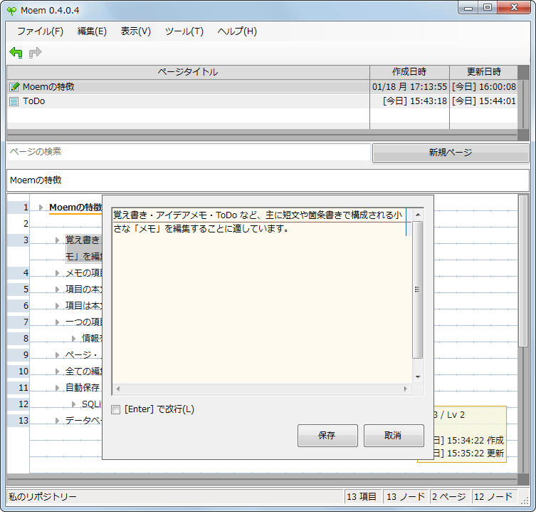Click outline panel vertical scrollbar

click(x=523, y=271)
